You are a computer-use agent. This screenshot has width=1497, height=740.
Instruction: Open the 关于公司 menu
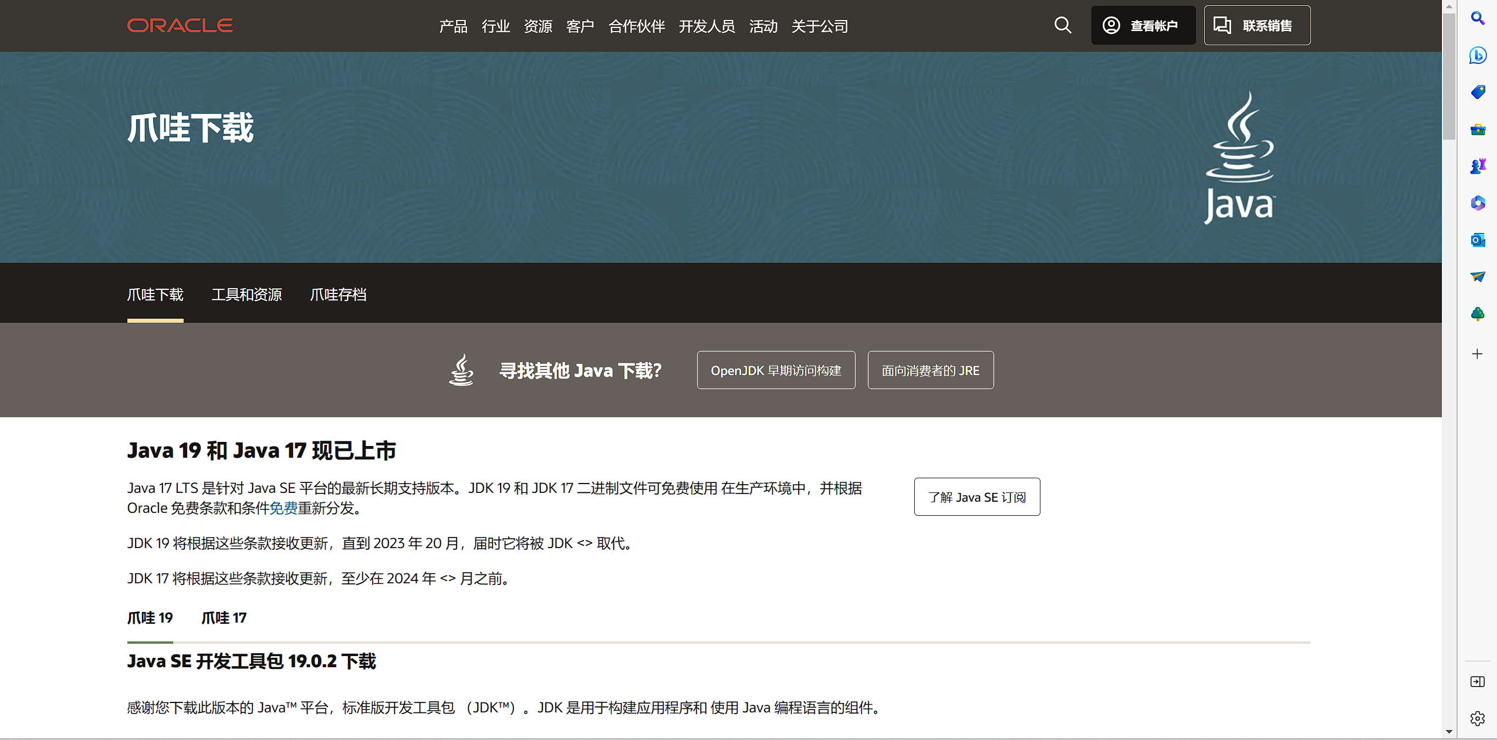[x=820, y=26]
